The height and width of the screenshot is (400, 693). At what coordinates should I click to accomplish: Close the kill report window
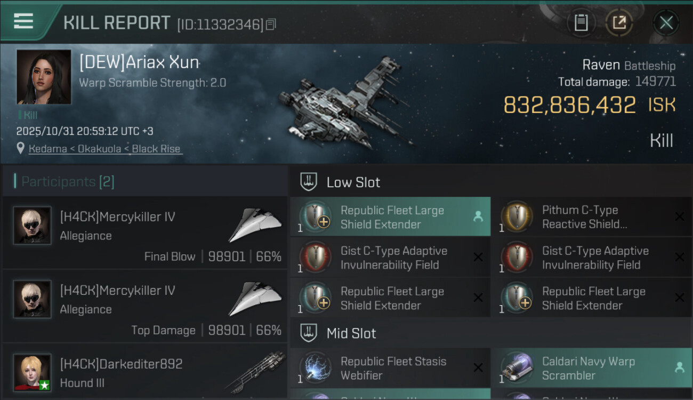point(666,22)
